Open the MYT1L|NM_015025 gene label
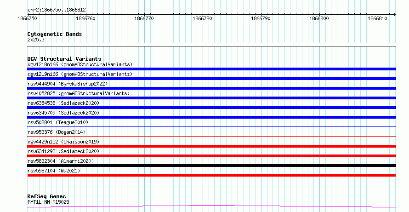409x212 pixels. point(48,202)
